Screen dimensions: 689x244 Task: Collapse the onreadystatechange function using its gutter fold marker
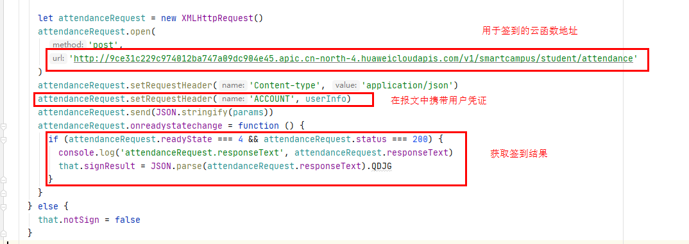click(4, 126)
